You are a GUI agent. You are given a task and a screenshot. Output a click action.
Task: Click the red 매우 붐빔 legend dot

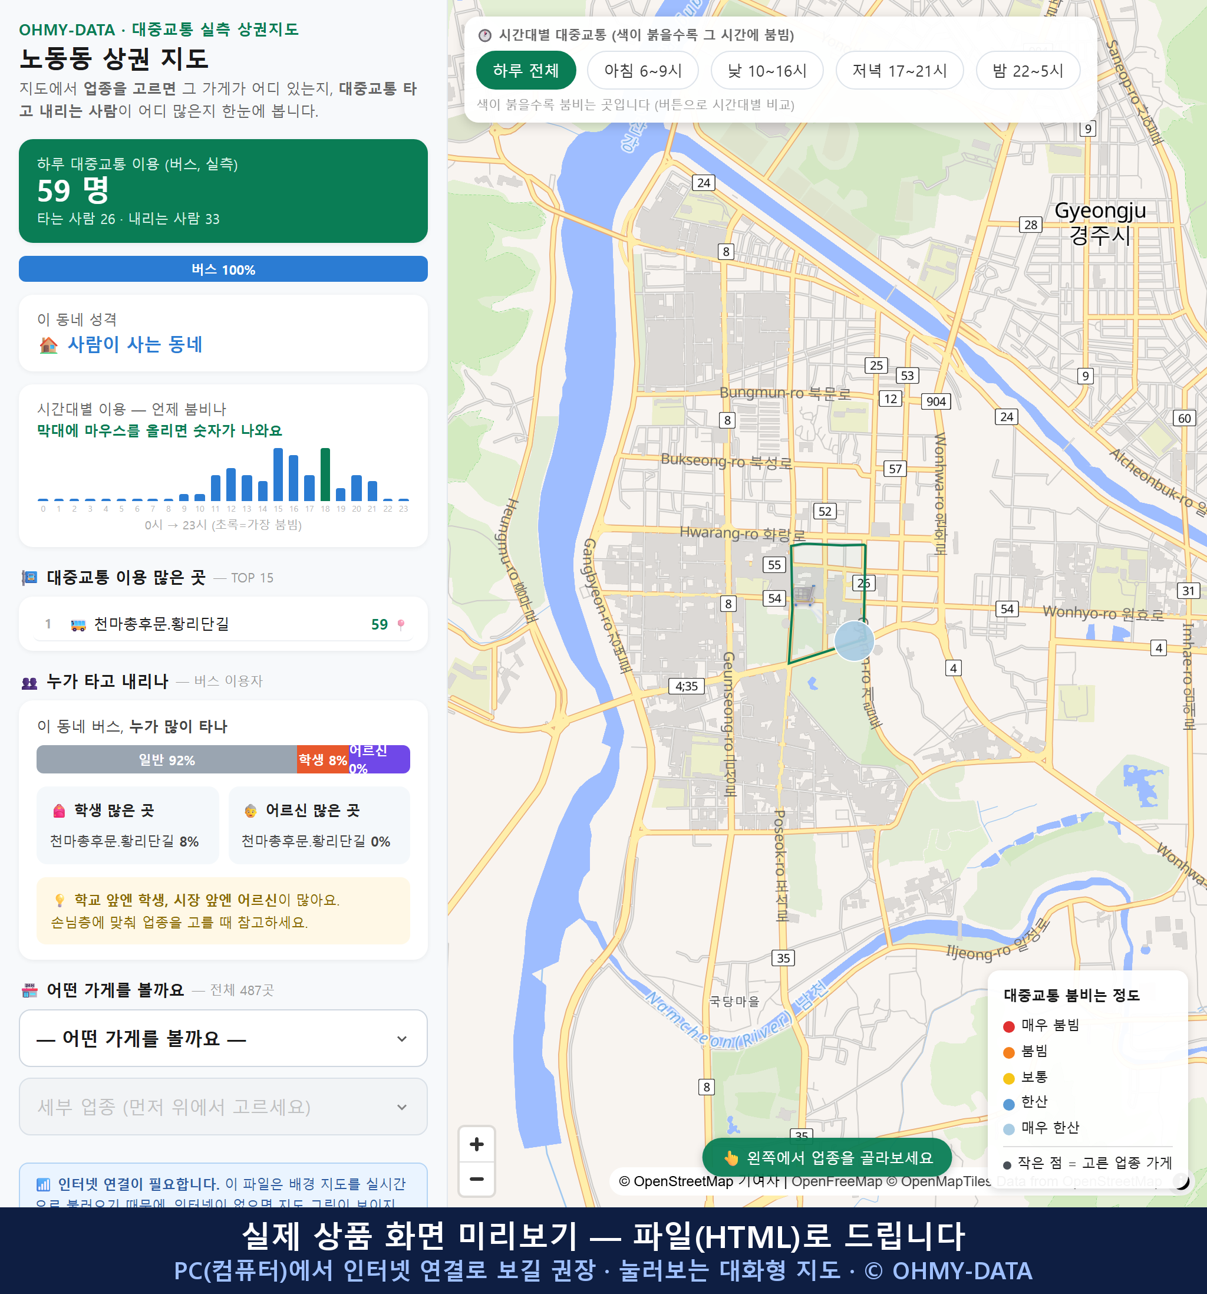click(1008, 1026)
